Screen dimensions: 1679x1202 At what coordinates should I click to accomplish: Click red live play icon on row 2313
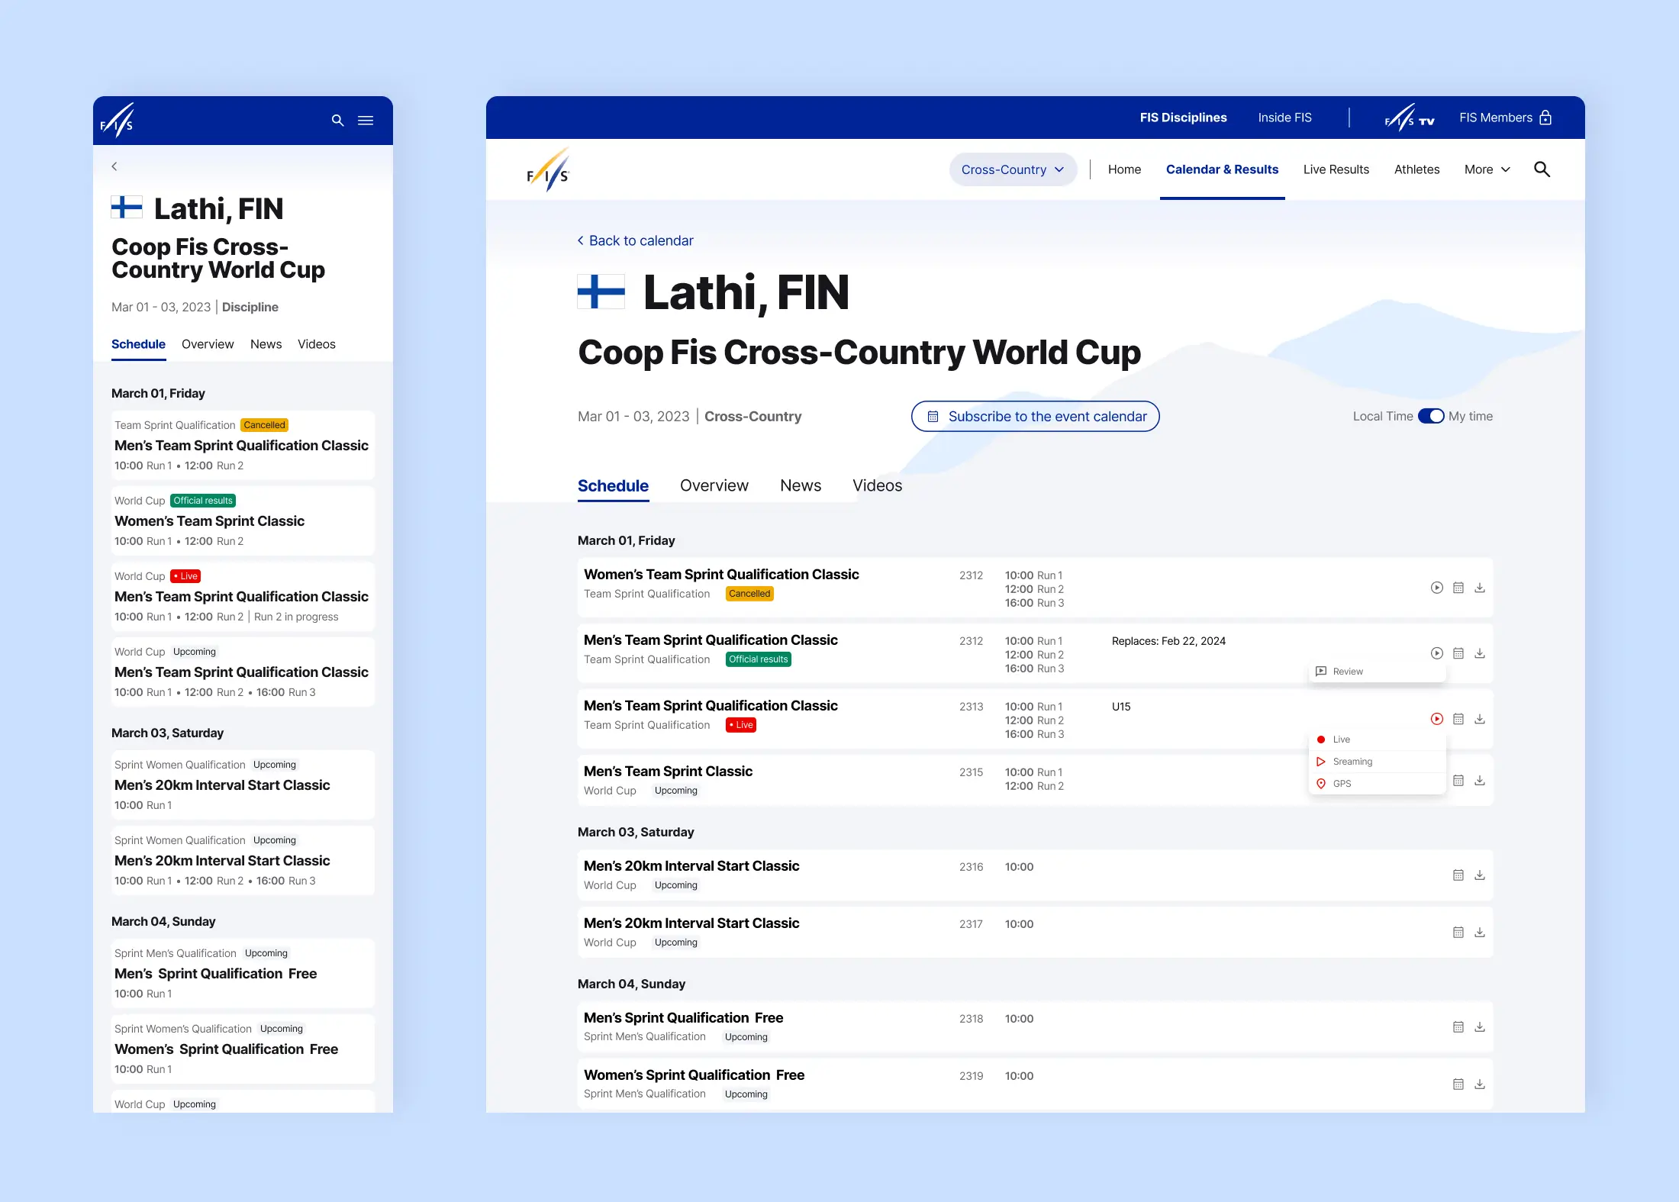pyautogui.click(x=1436, y=719)
